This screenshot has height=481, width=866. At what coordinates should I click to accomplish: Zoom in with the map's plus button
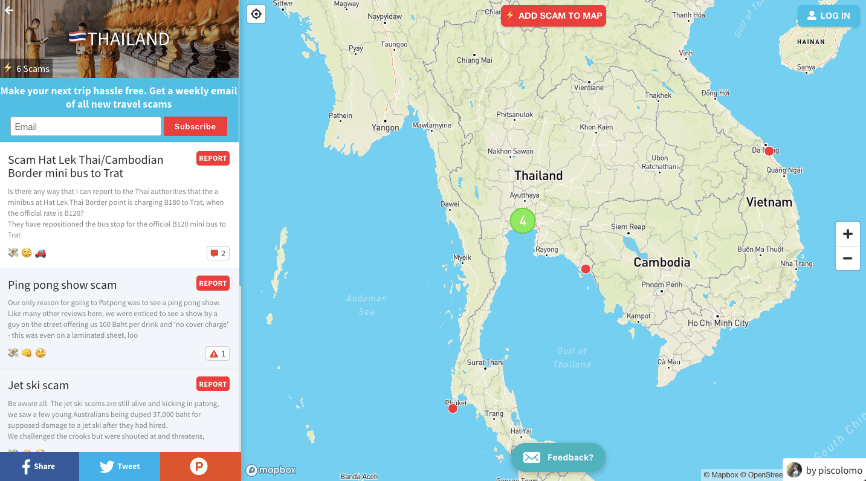[847, 234]
